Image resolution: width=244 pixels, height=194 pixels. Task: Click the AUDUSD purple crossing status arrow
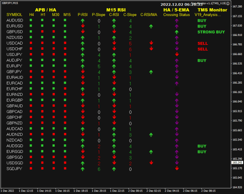click(x=176, y=20)
